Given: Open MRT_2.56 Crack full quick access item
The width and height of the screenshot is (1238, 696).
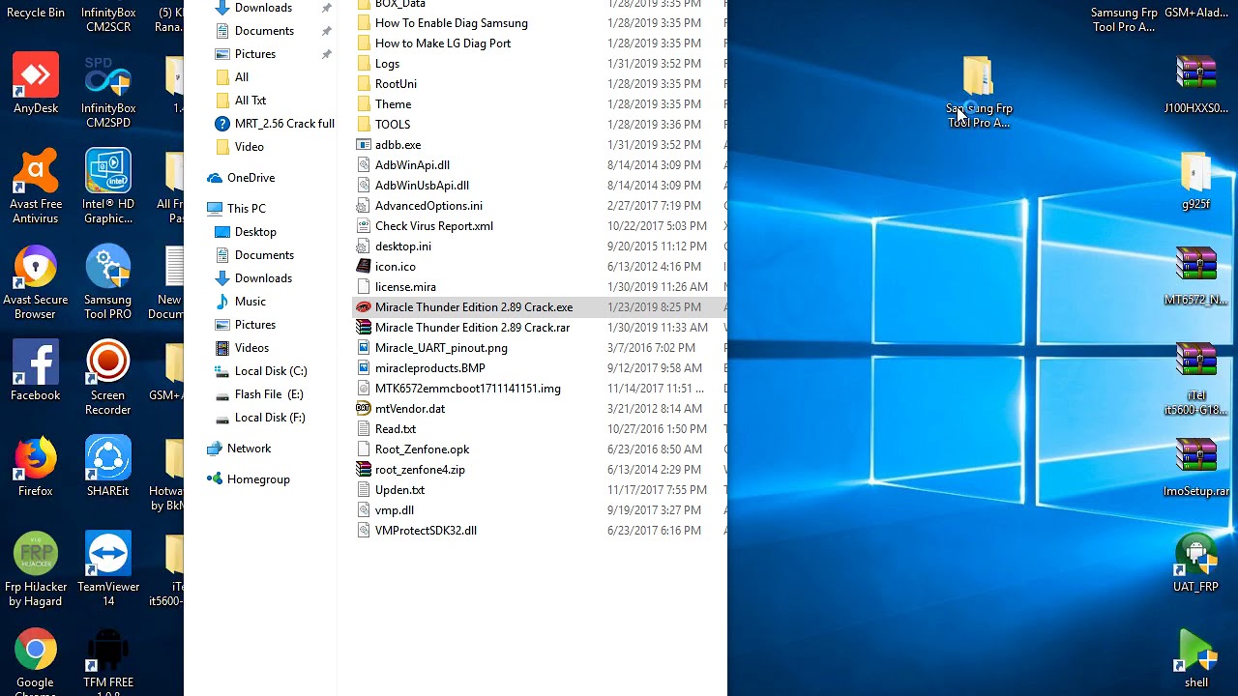Looking at the screenshot, I should [284, 124].
